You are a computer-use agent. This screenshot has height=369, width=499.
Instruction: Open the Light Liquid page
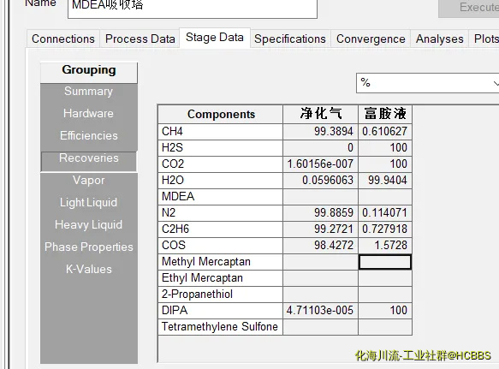(89, 203)
